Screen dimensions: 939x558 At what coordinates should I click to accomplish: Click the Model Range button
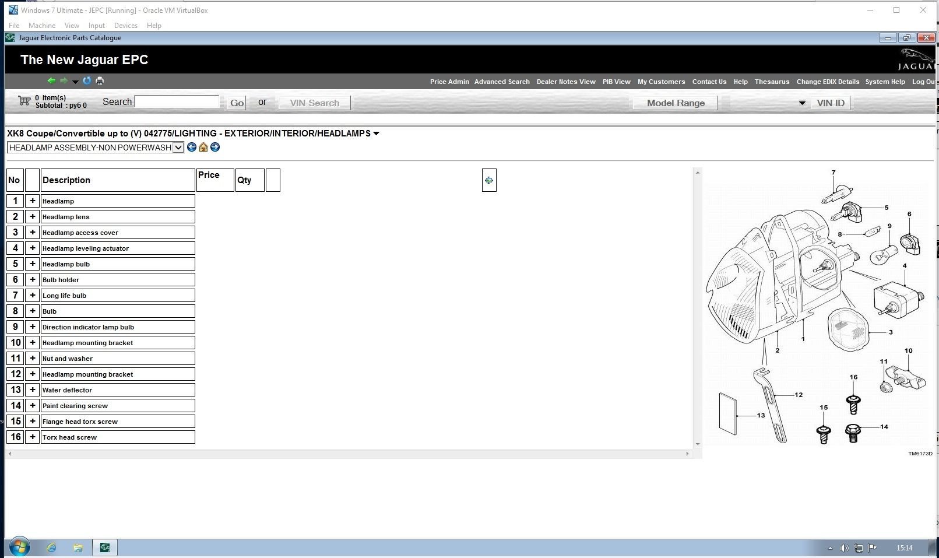(x=675, y=103)
